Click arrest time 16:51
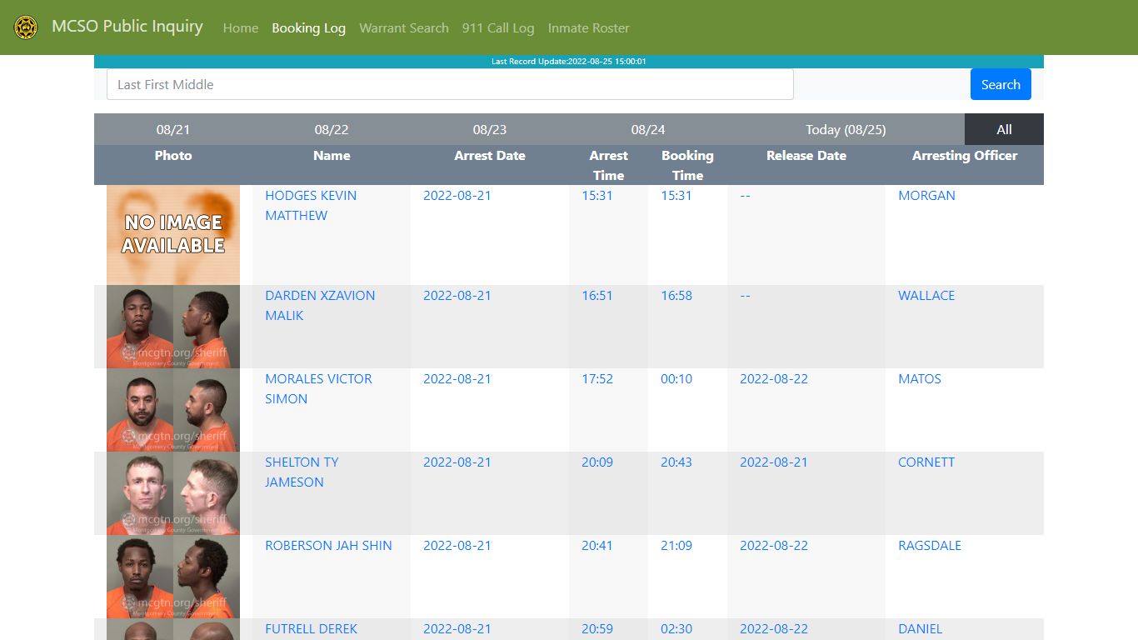 point(597,295)
